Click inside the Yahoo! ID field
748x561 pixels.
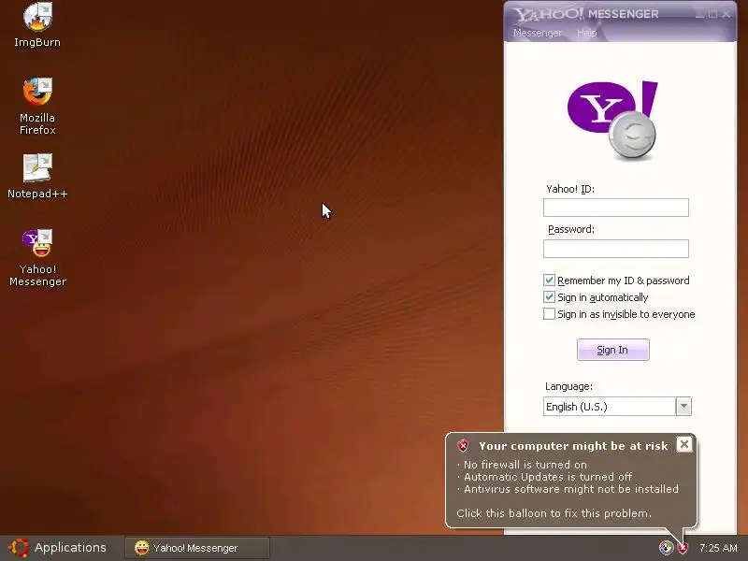pos(616,208)
